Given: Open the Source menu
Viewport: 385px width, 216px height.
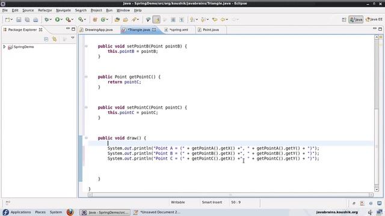Looking at the screenshot, I should (28, 10).
